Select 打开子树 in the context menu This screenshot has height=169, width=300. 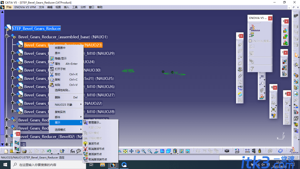pos(66,69)
